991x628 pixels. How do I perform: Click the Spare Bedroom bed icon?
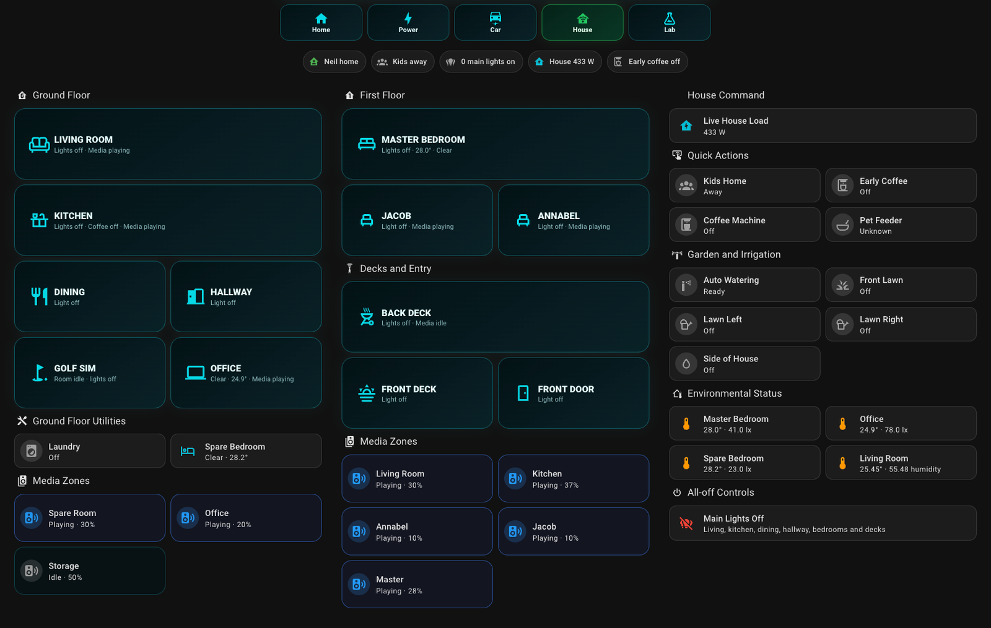188,451
